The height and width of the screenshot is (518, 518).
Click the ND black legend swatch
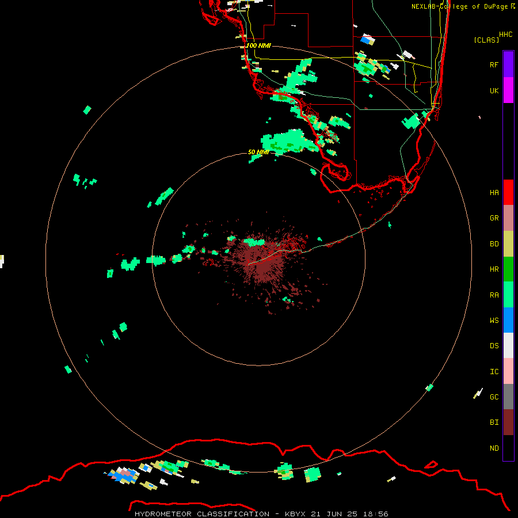click(x=508, y=448)
